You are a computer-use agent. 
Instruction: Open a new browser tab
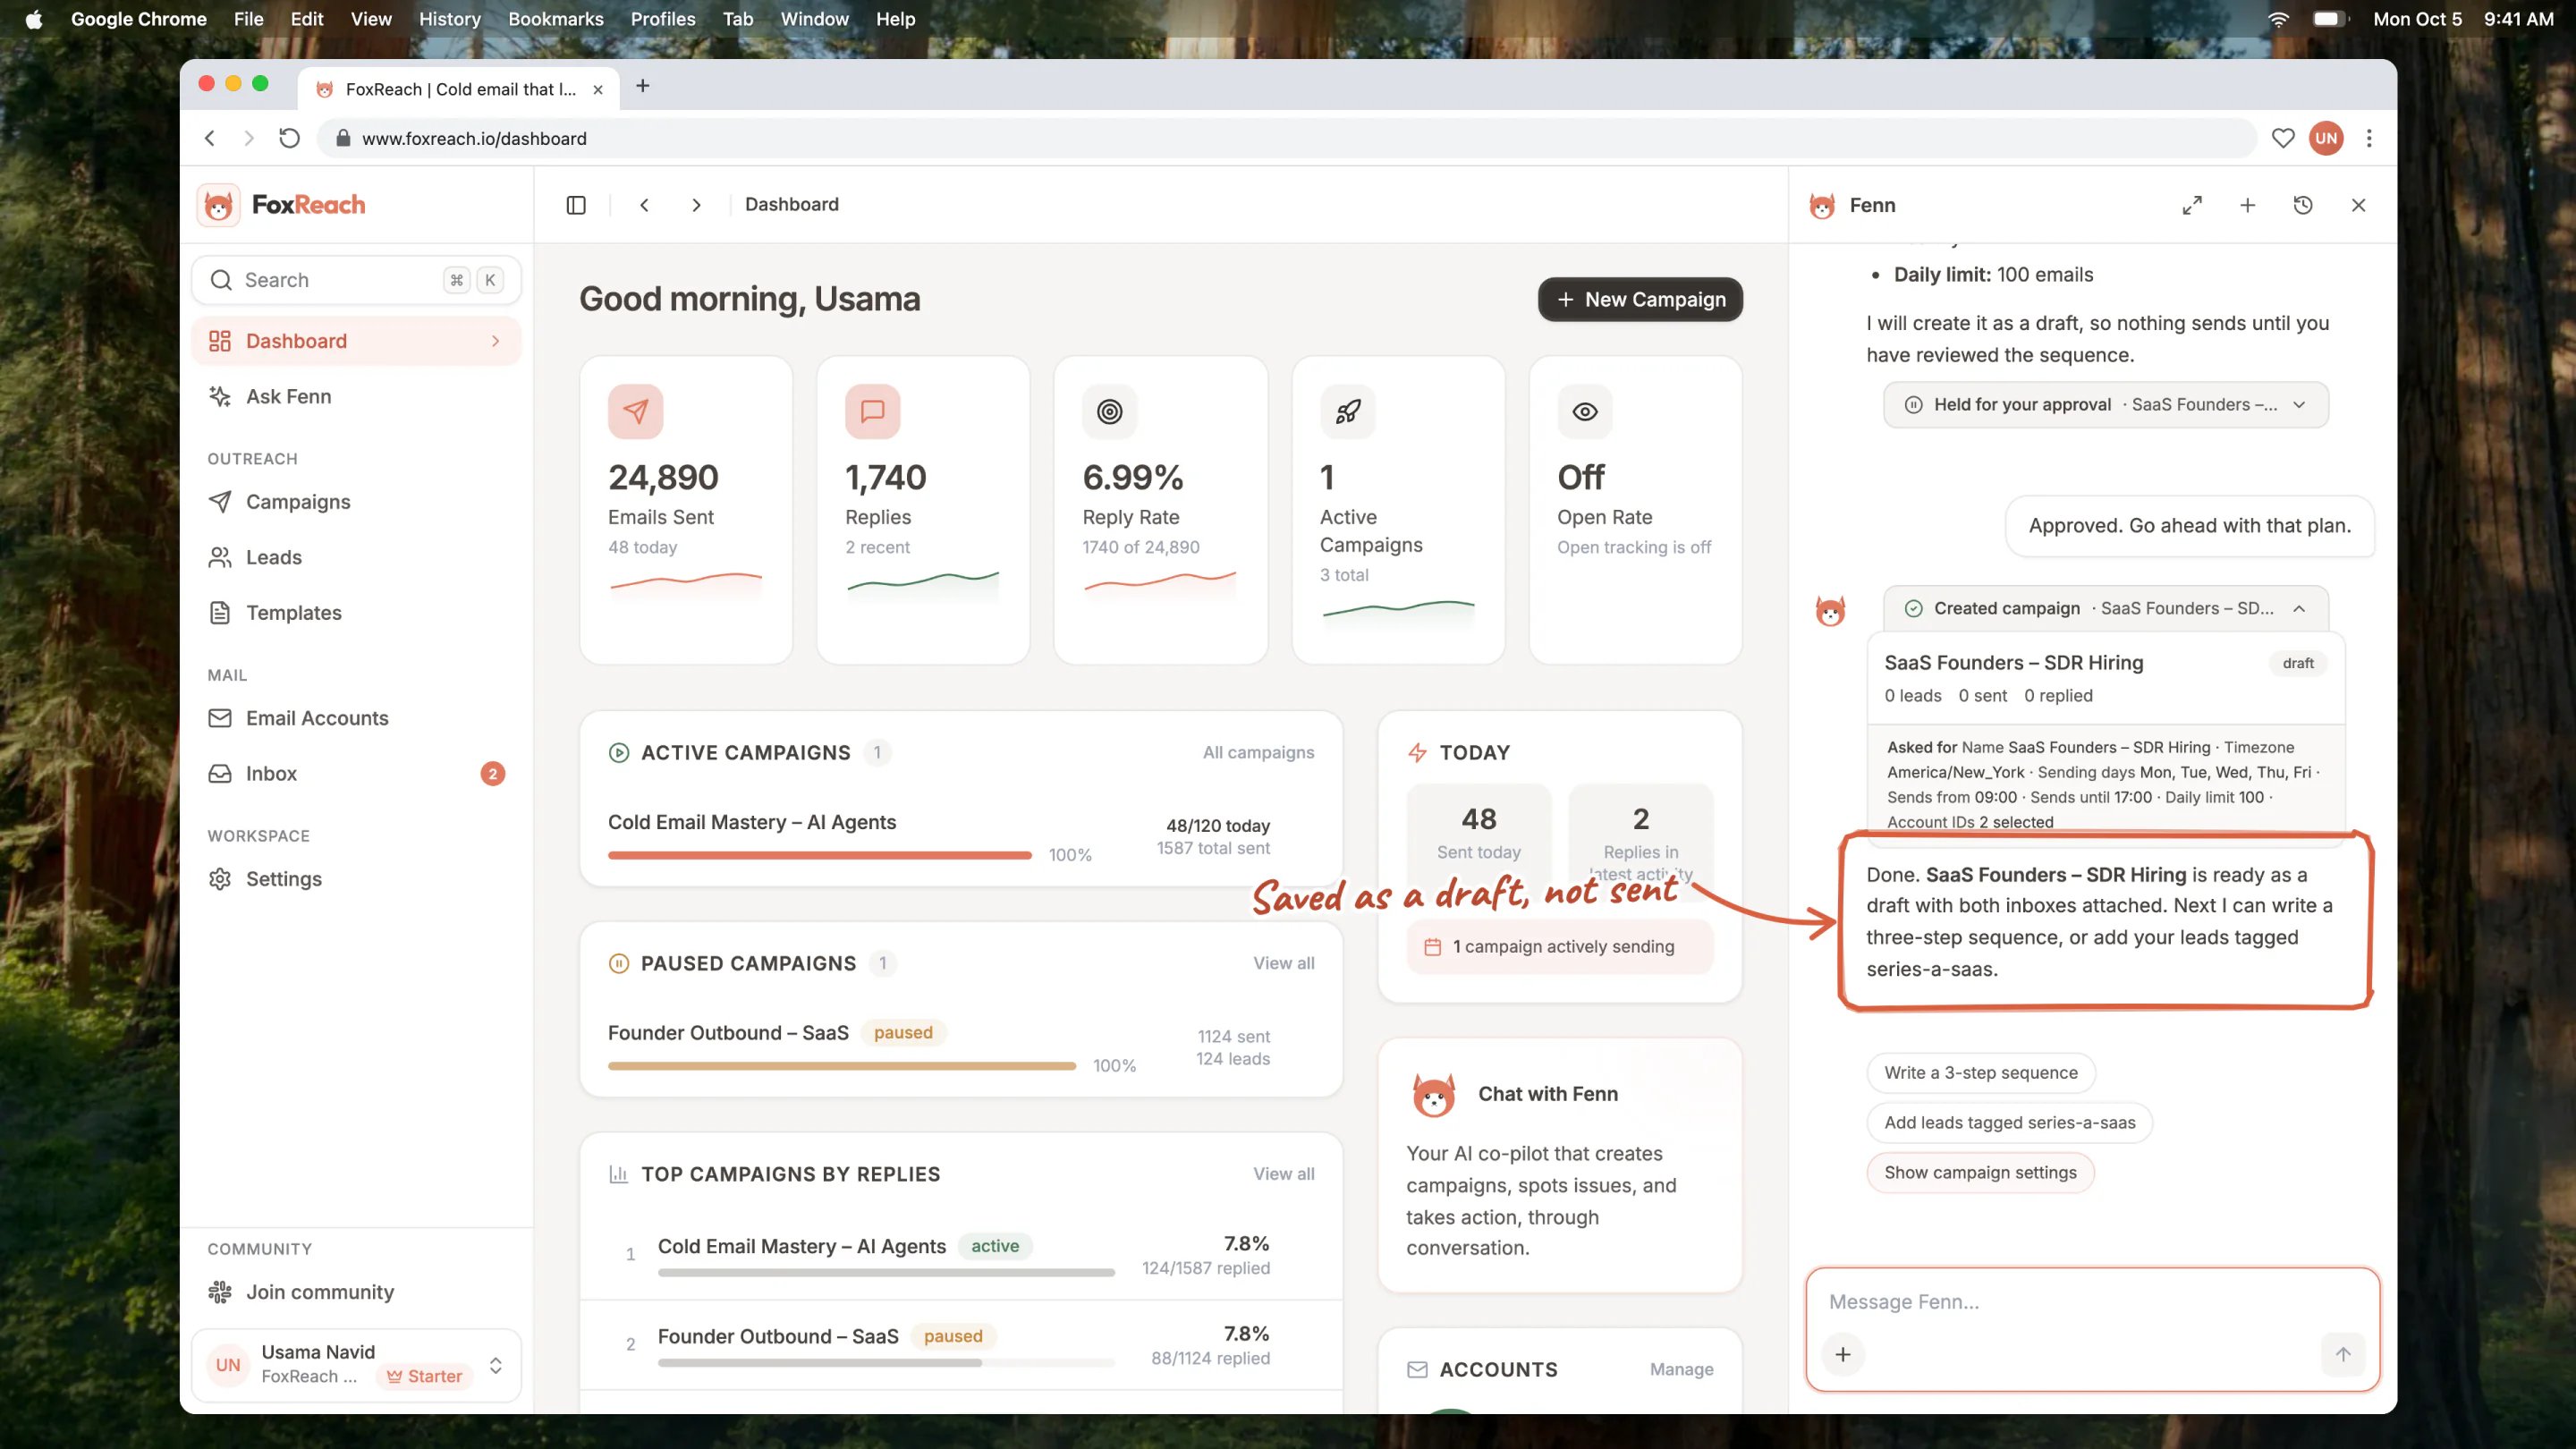[643, 86]
